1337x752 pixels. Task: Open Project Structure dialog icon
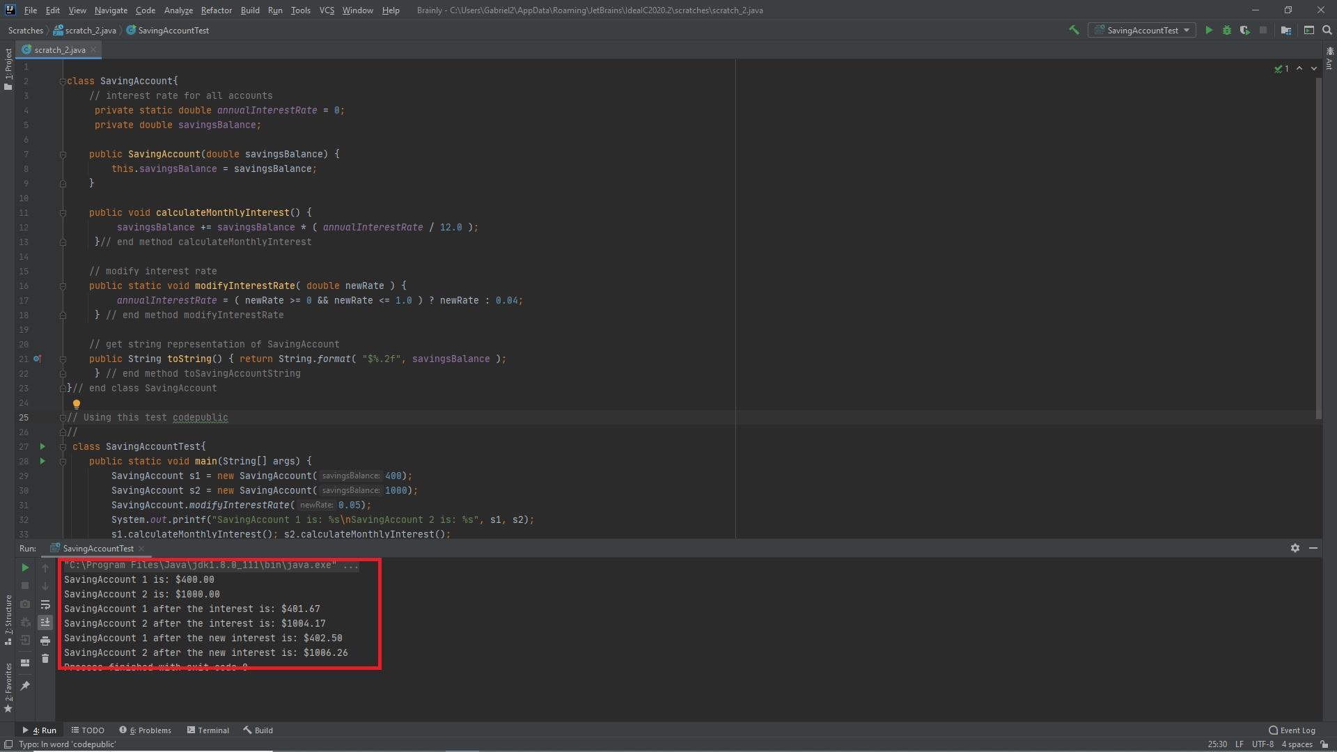[x=1286, y=30]
